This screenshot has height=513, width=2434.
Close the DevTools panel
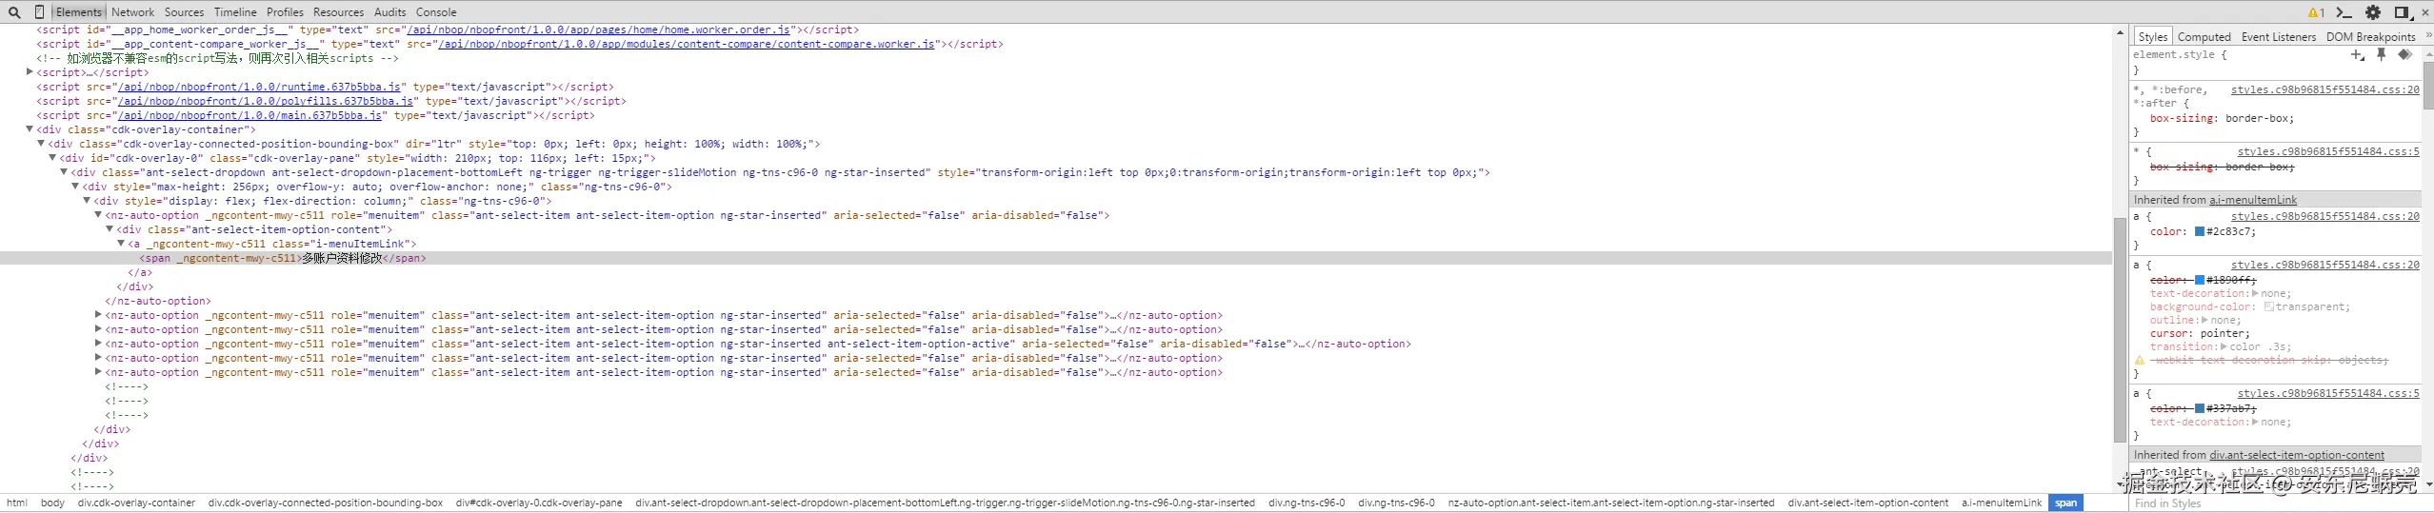pyautogui.click(x=2424, y=12)
